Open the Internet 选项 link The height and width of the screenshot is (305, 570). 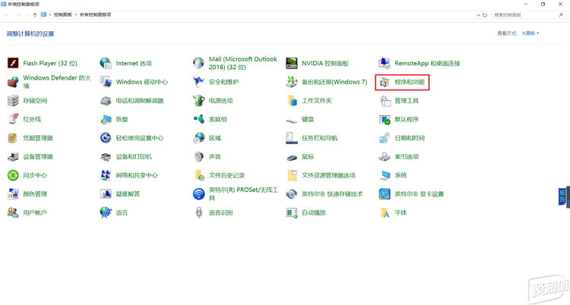click(134, 63)
